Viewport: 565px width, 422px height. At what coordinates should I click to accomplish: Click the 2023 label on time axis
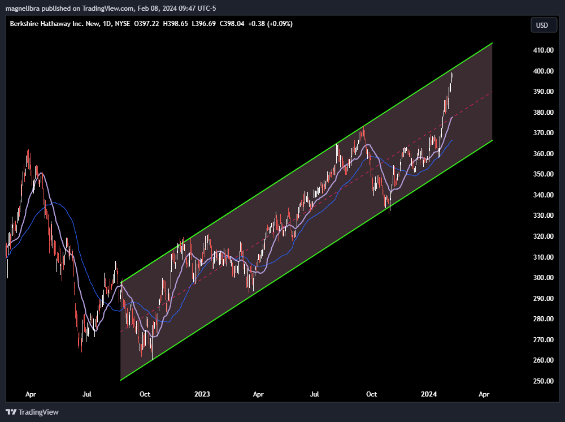pyautogui.click(x=202, y=394)
